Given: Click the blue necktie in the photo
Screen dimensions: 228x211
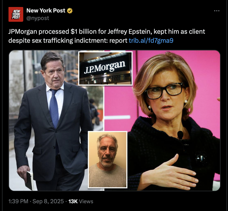Looking at the screenshot, I should tap(54, 108).
